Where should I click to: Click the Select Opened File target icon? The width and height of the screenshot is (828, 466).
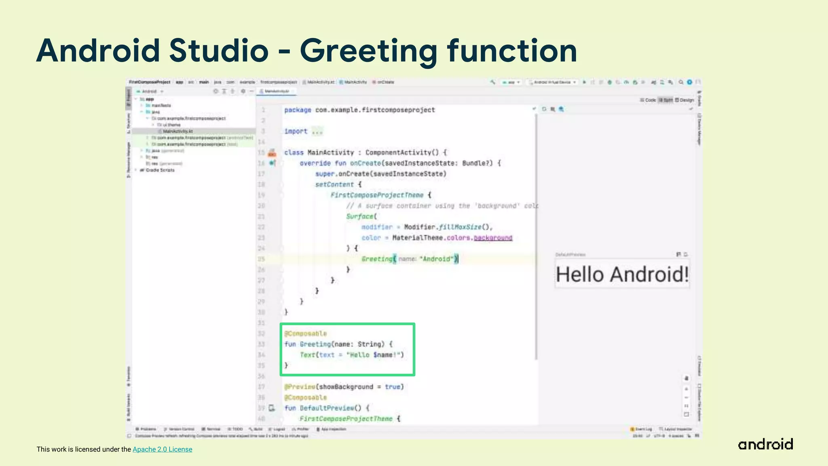point(216,91)
